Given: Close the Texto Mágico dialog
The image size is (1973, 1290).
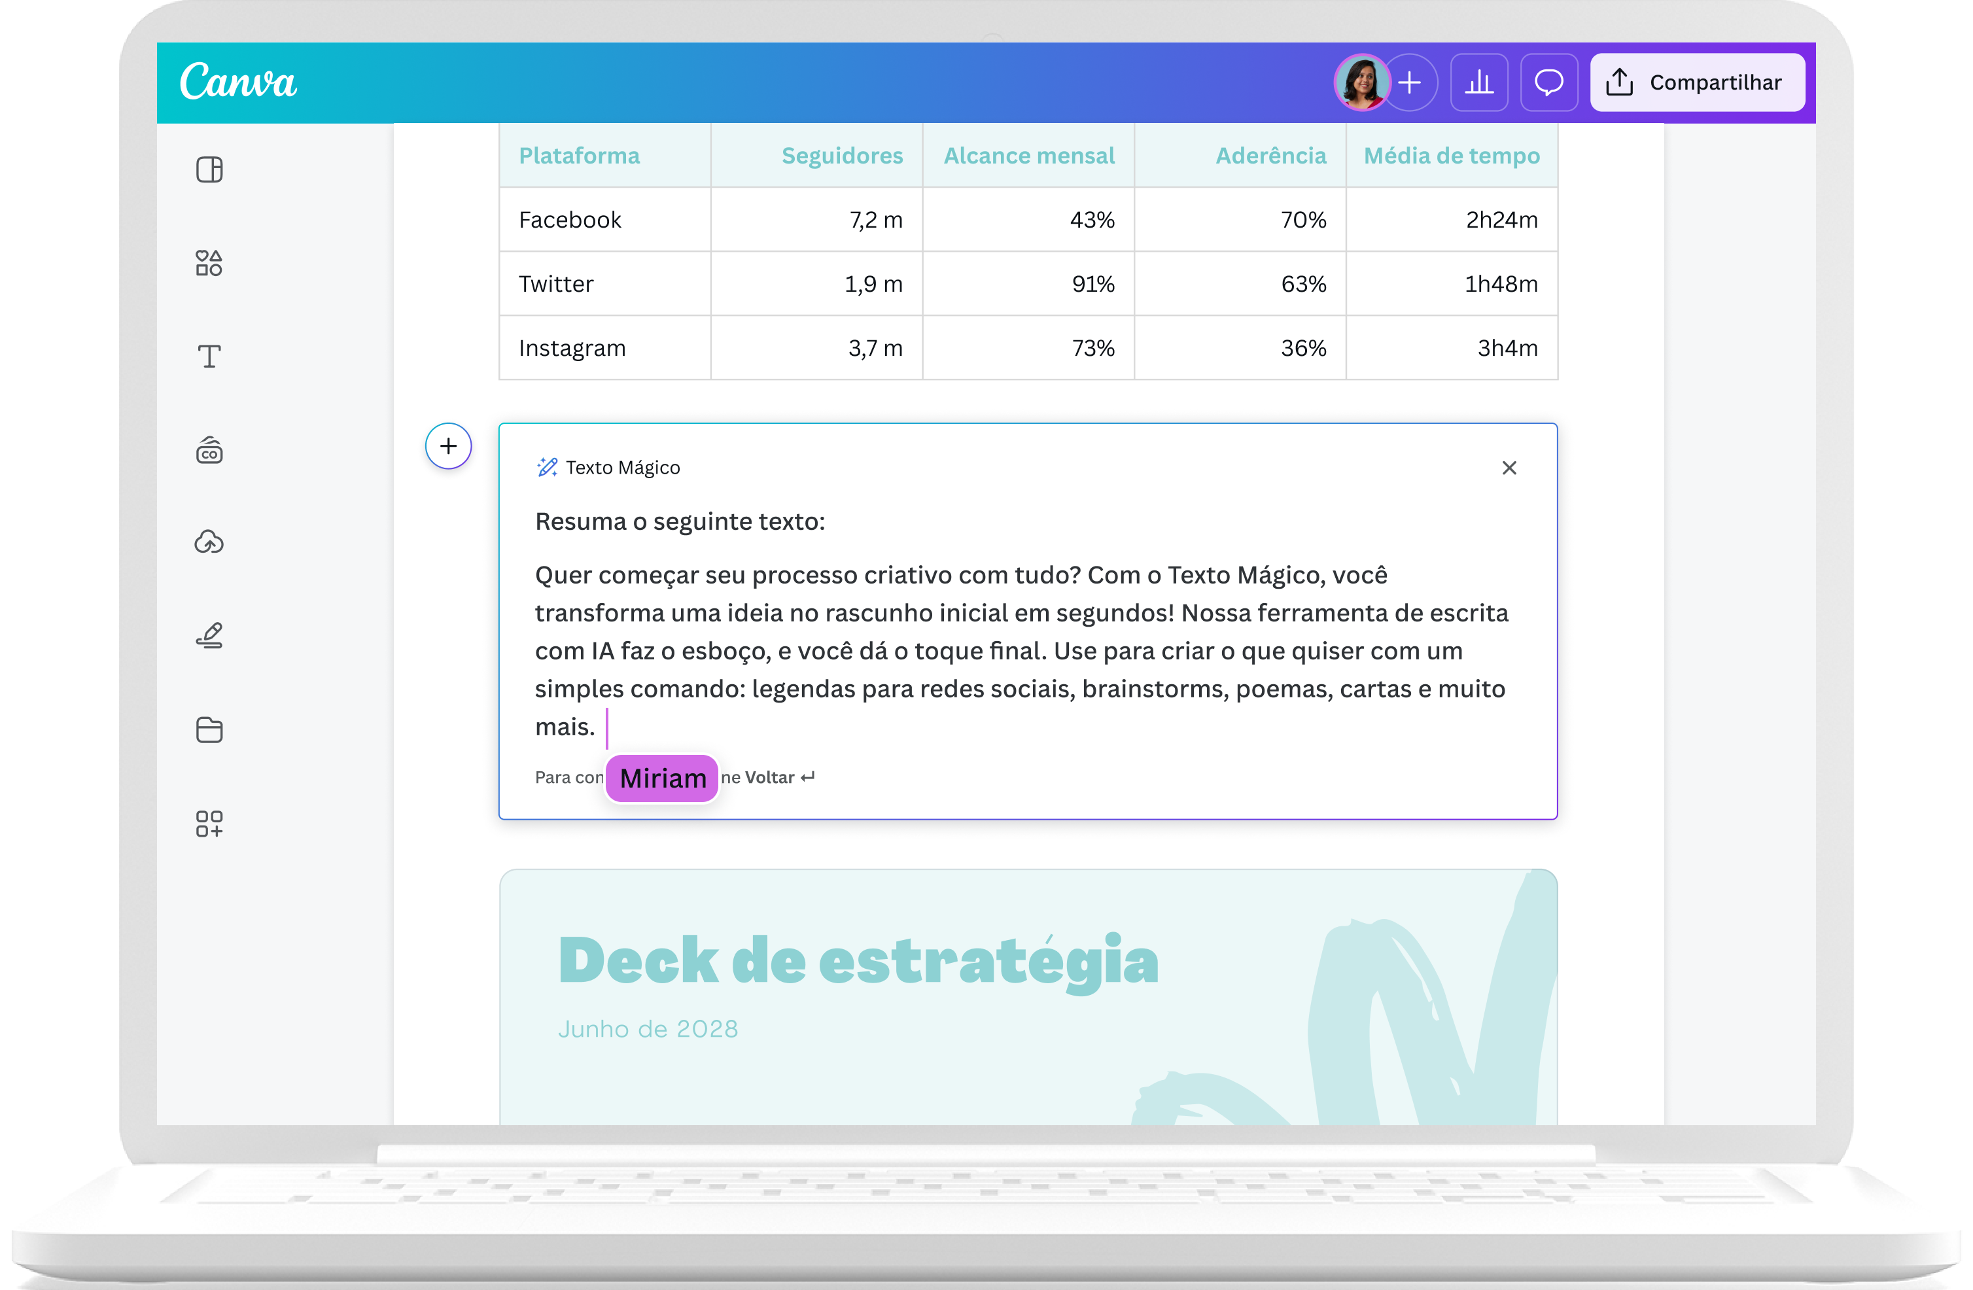Looking at the screenshot, I should [1509, 468].
